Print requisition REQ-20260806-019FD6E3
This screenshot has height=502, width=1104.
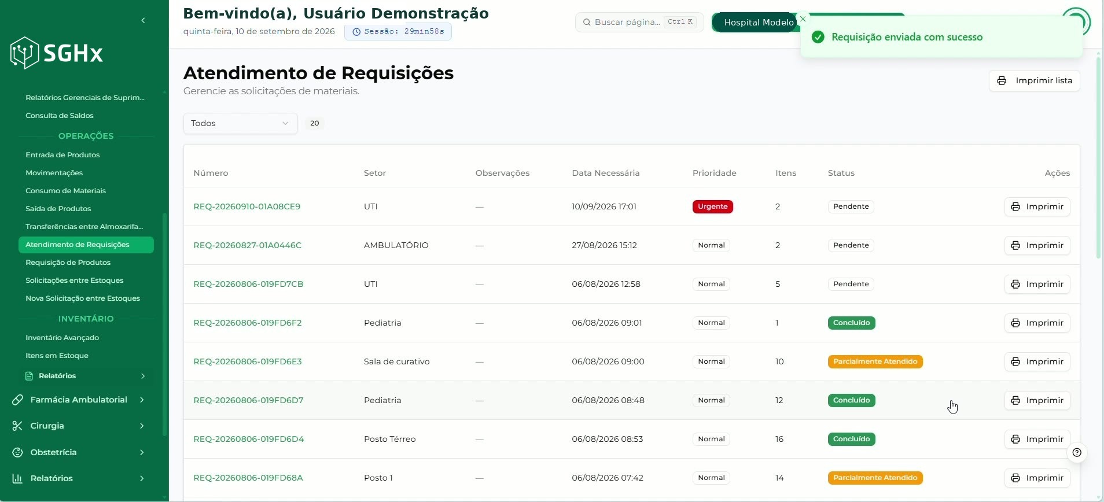1037,361
